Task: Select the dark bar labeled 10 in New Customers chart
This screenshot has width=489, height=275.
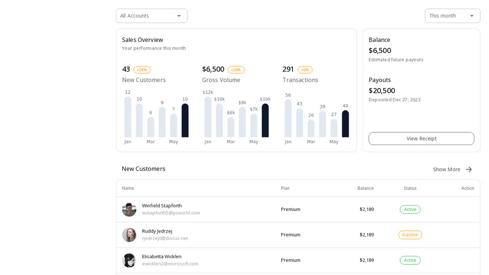Action: [185, 121]
